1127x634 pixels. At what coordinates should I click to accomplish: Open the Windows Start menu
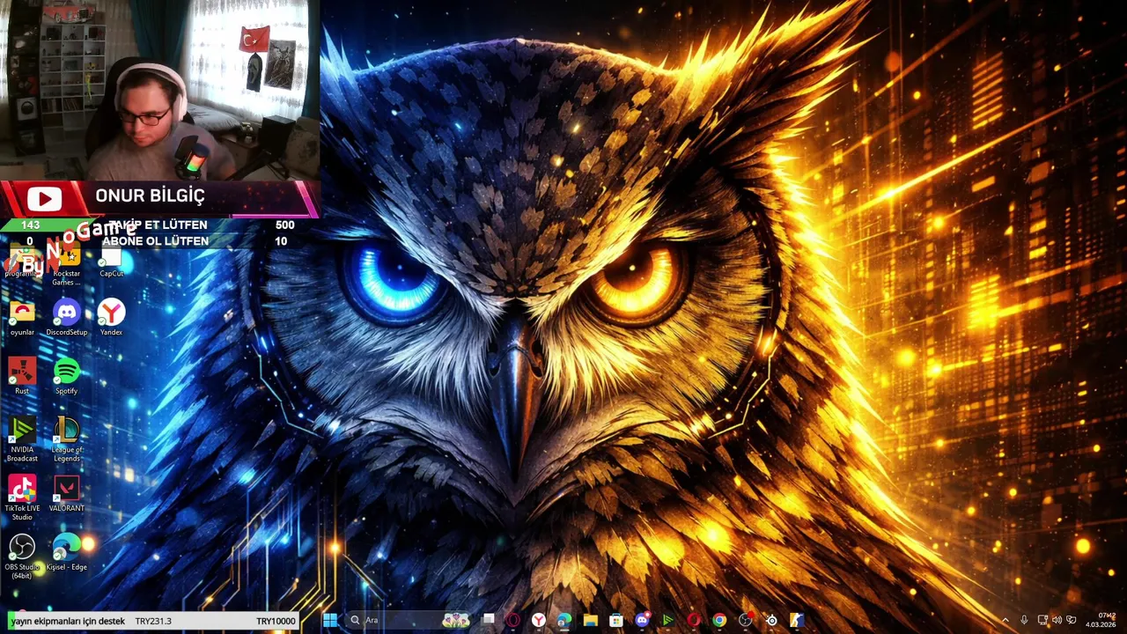click(329, 621)
